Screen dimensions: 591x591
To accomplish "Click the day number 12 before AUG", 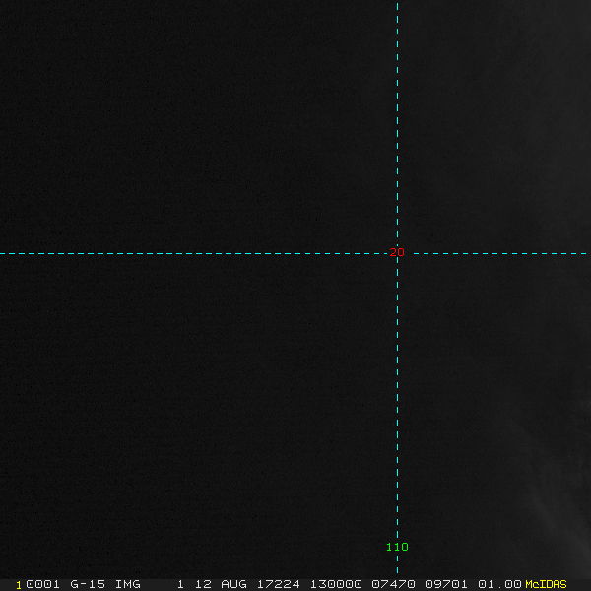I will tap(203, 584).
